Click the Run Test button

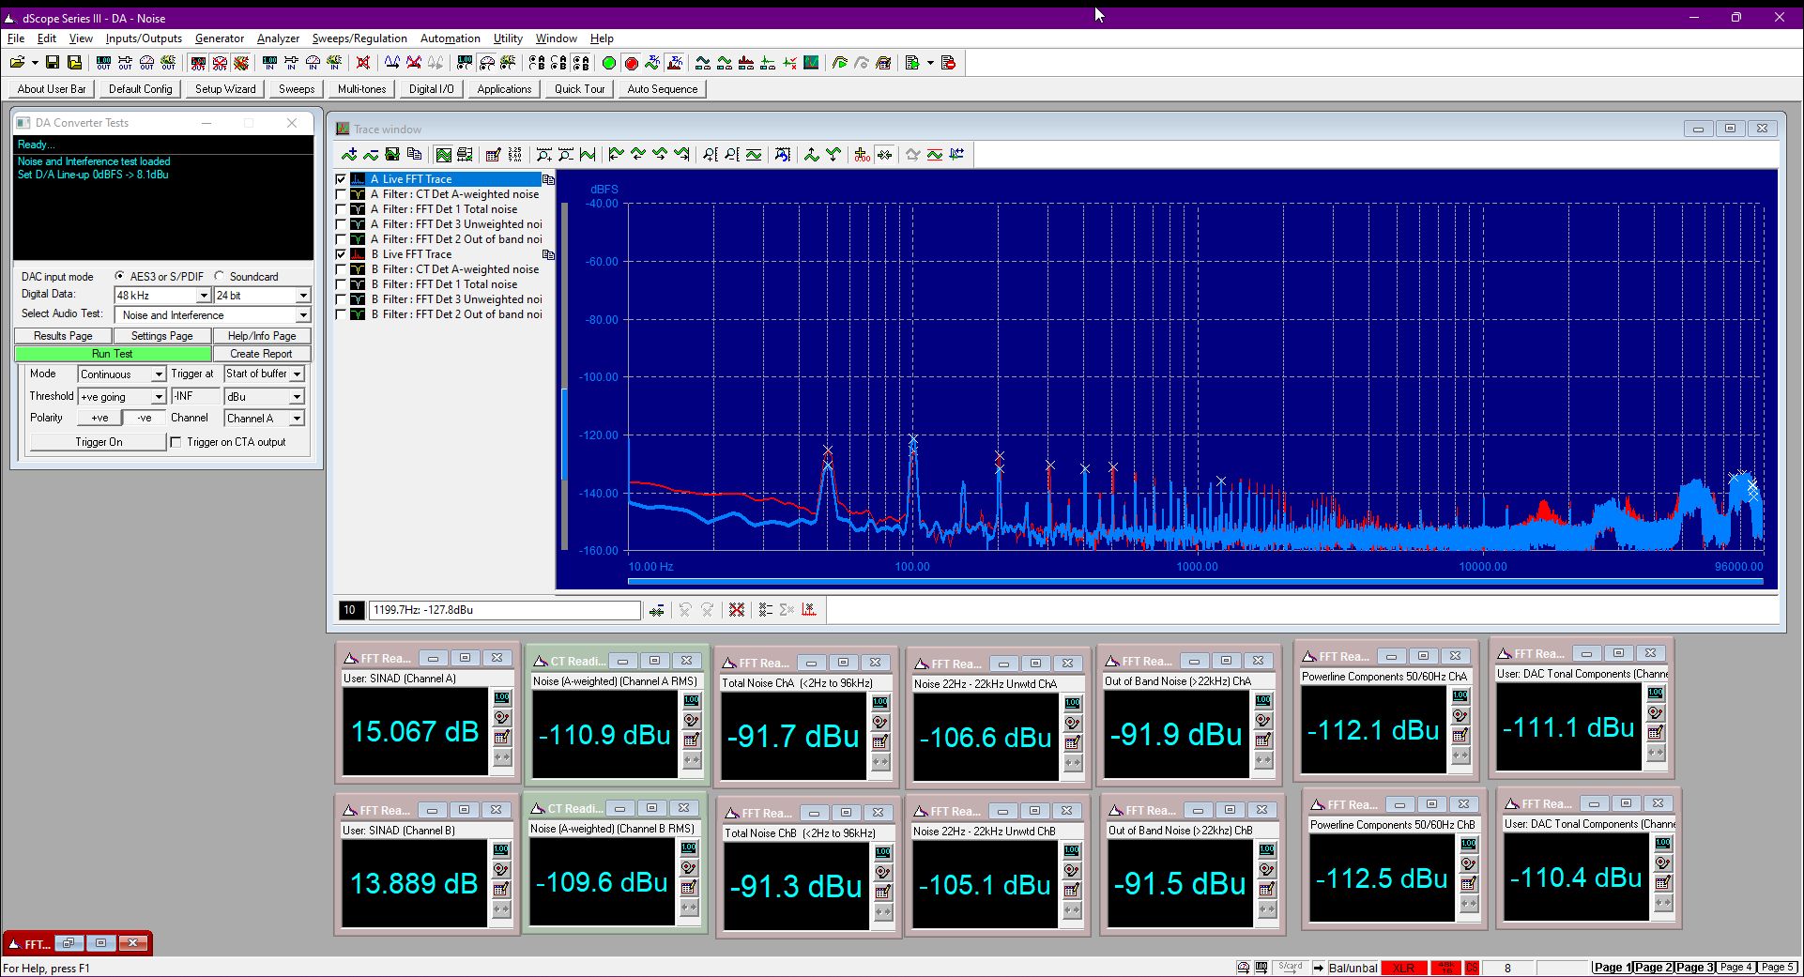click(x=113, y=354)
